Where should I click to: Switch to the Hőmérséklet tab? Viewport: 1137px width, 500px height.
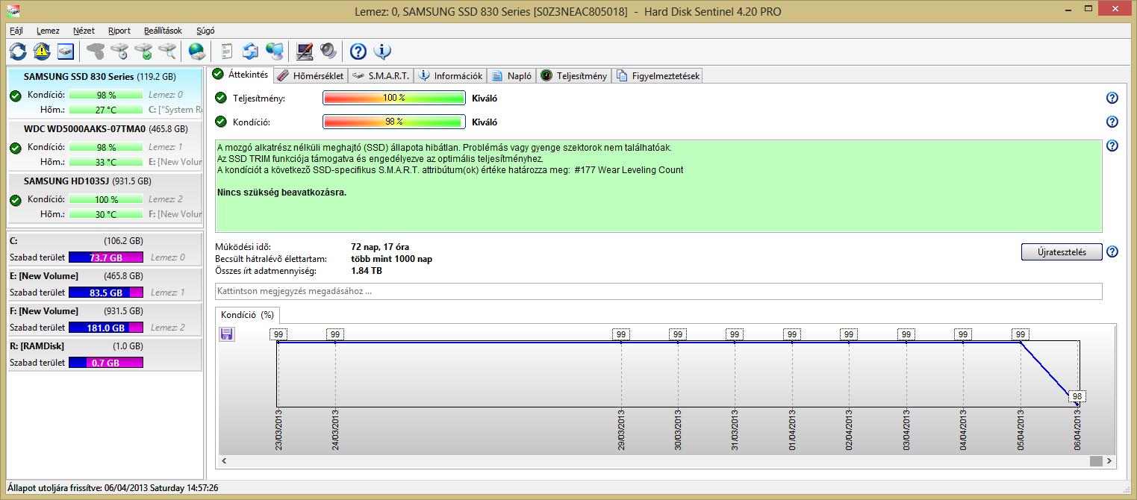click(310, 75)
